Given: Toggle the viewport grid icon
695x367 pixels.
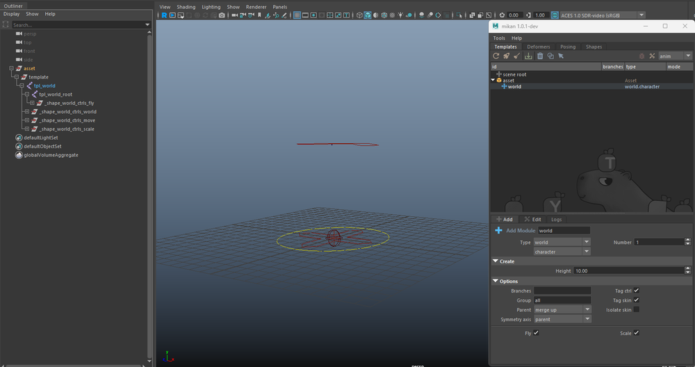Looking at the screenshot, I should 297,15.
